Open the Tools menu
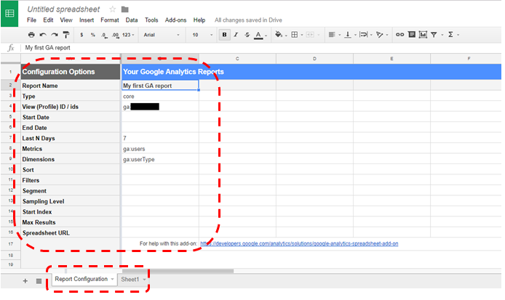 [x=151, y=20]
